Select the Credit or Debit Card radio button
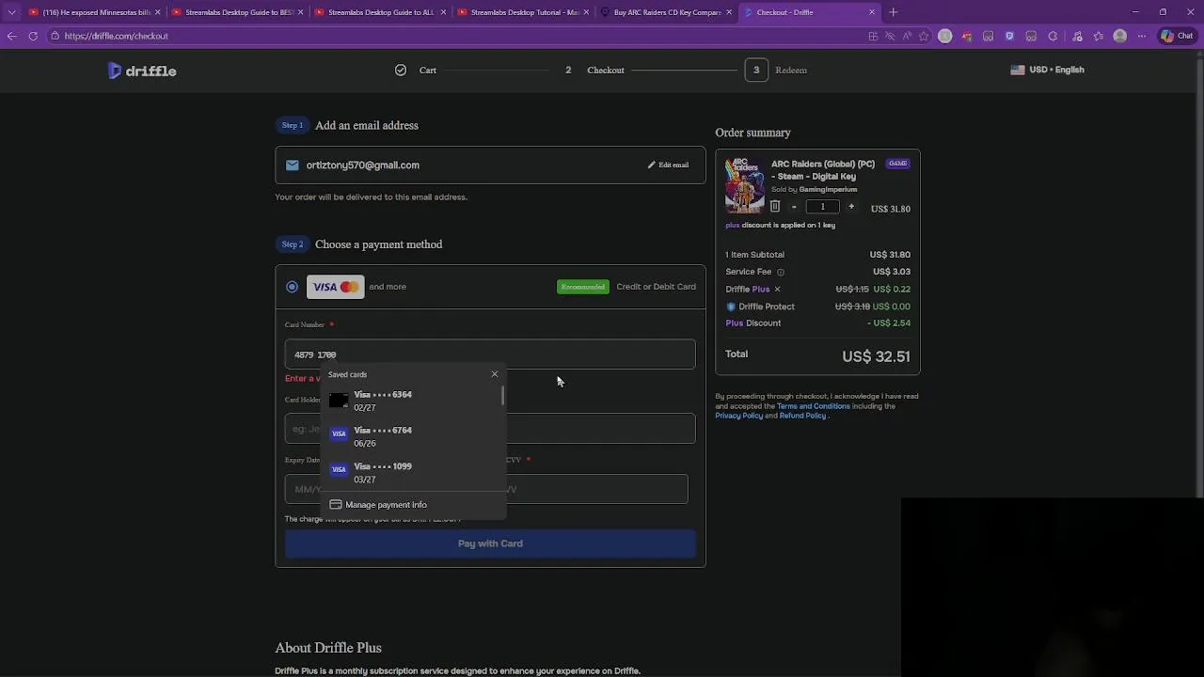Viewport: 1204px width, 677px height. point(292,287)
